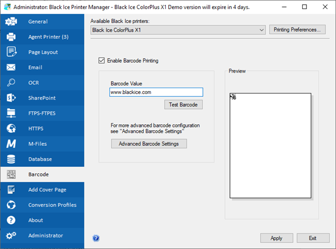Open the HTTPS tab label
The height and width of the screenshot is (249, 336).
(36, 129)
